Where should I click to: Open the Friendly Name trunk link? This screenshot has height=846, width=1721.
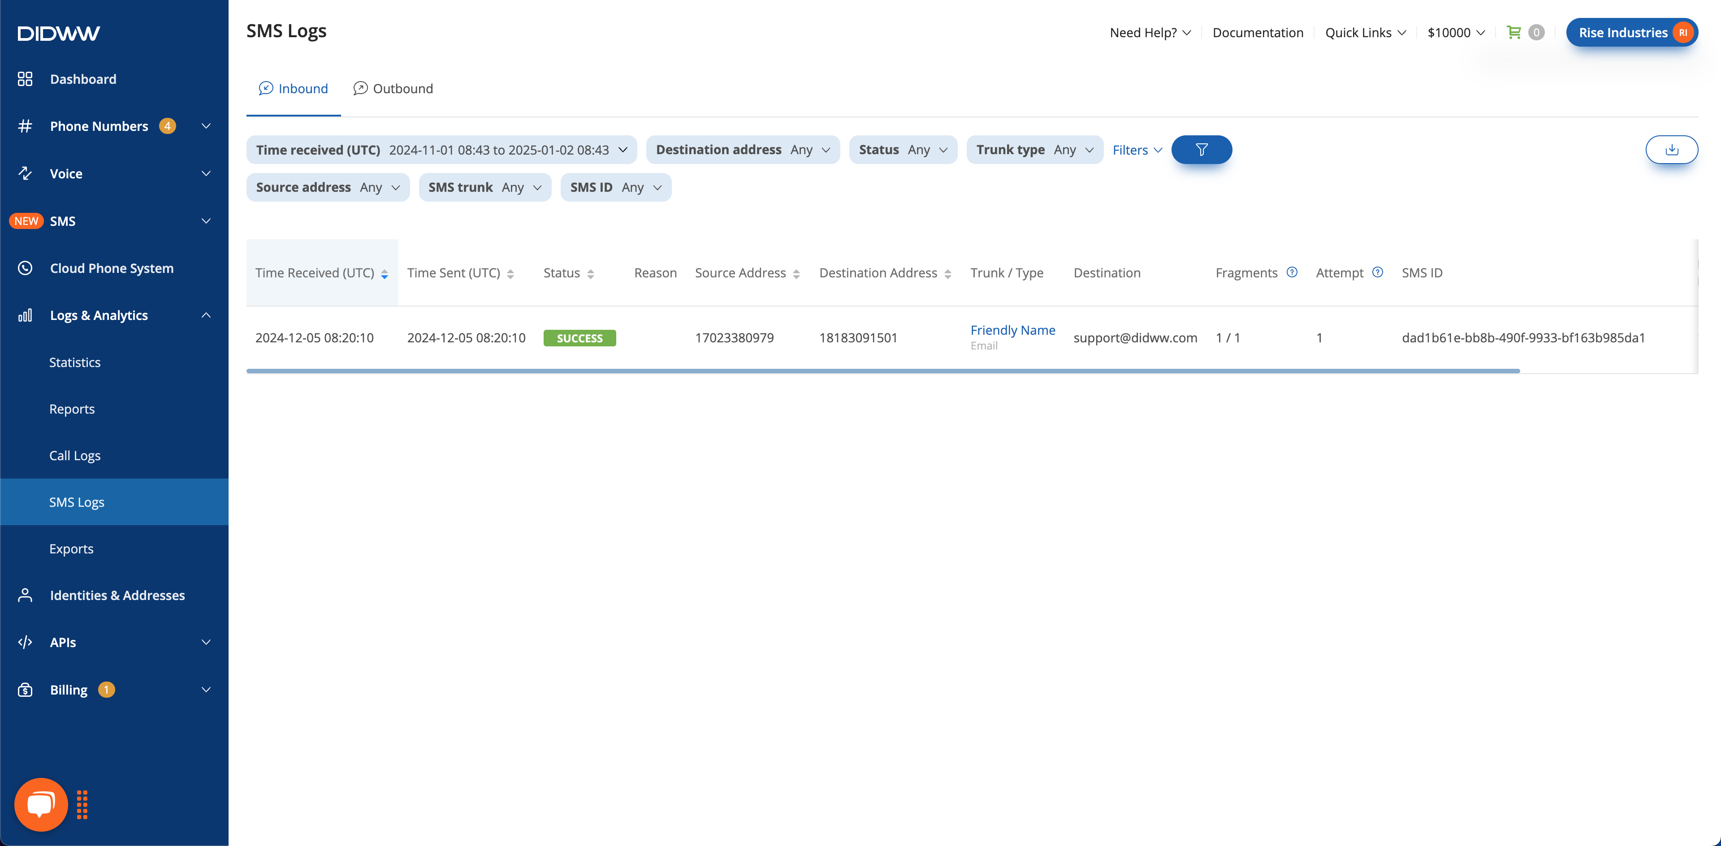pos(1013,330)
